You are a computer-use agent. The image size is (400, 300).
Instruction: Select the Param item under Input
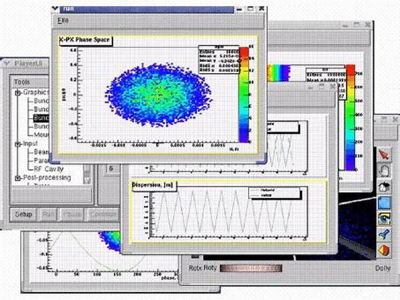pos(41,161)
